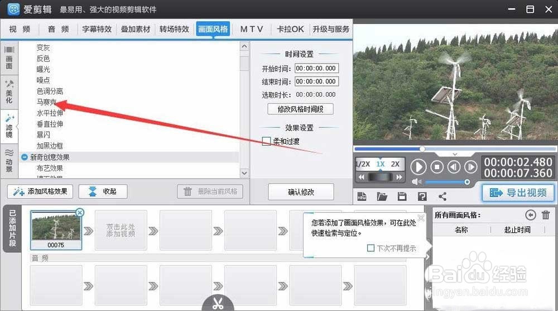558x311 pixels.
Task: Step to the next frame
Action: coord(470,167)
